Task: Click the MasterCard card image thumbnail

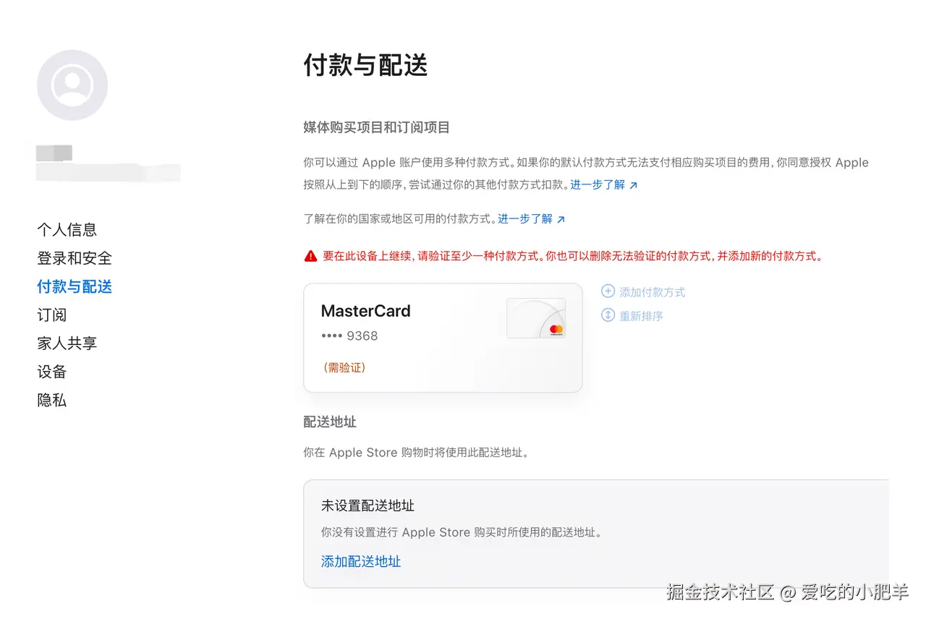Action: pyautogui.click(x=536, y=318)
